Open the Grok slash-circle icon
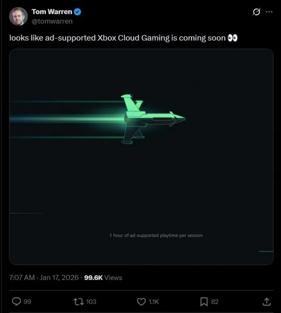 (256, 12)
